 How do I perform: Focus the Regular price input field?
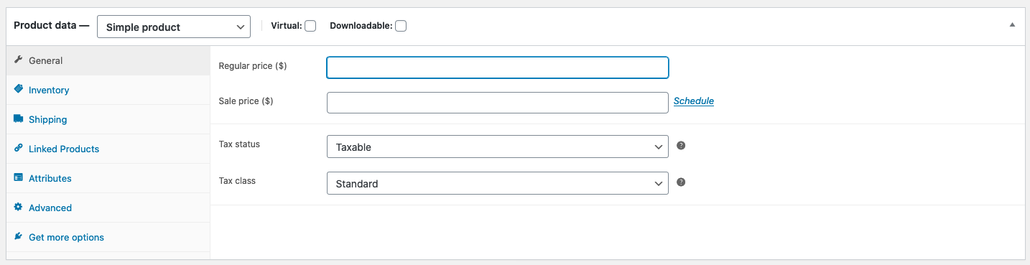coord(498,68)
